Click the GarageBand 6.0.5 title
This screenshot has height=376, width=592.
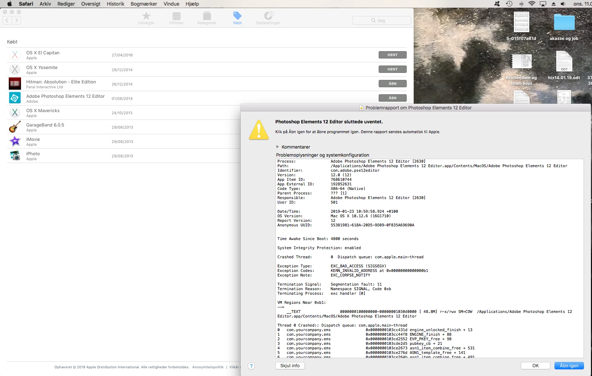coord(45,125)
